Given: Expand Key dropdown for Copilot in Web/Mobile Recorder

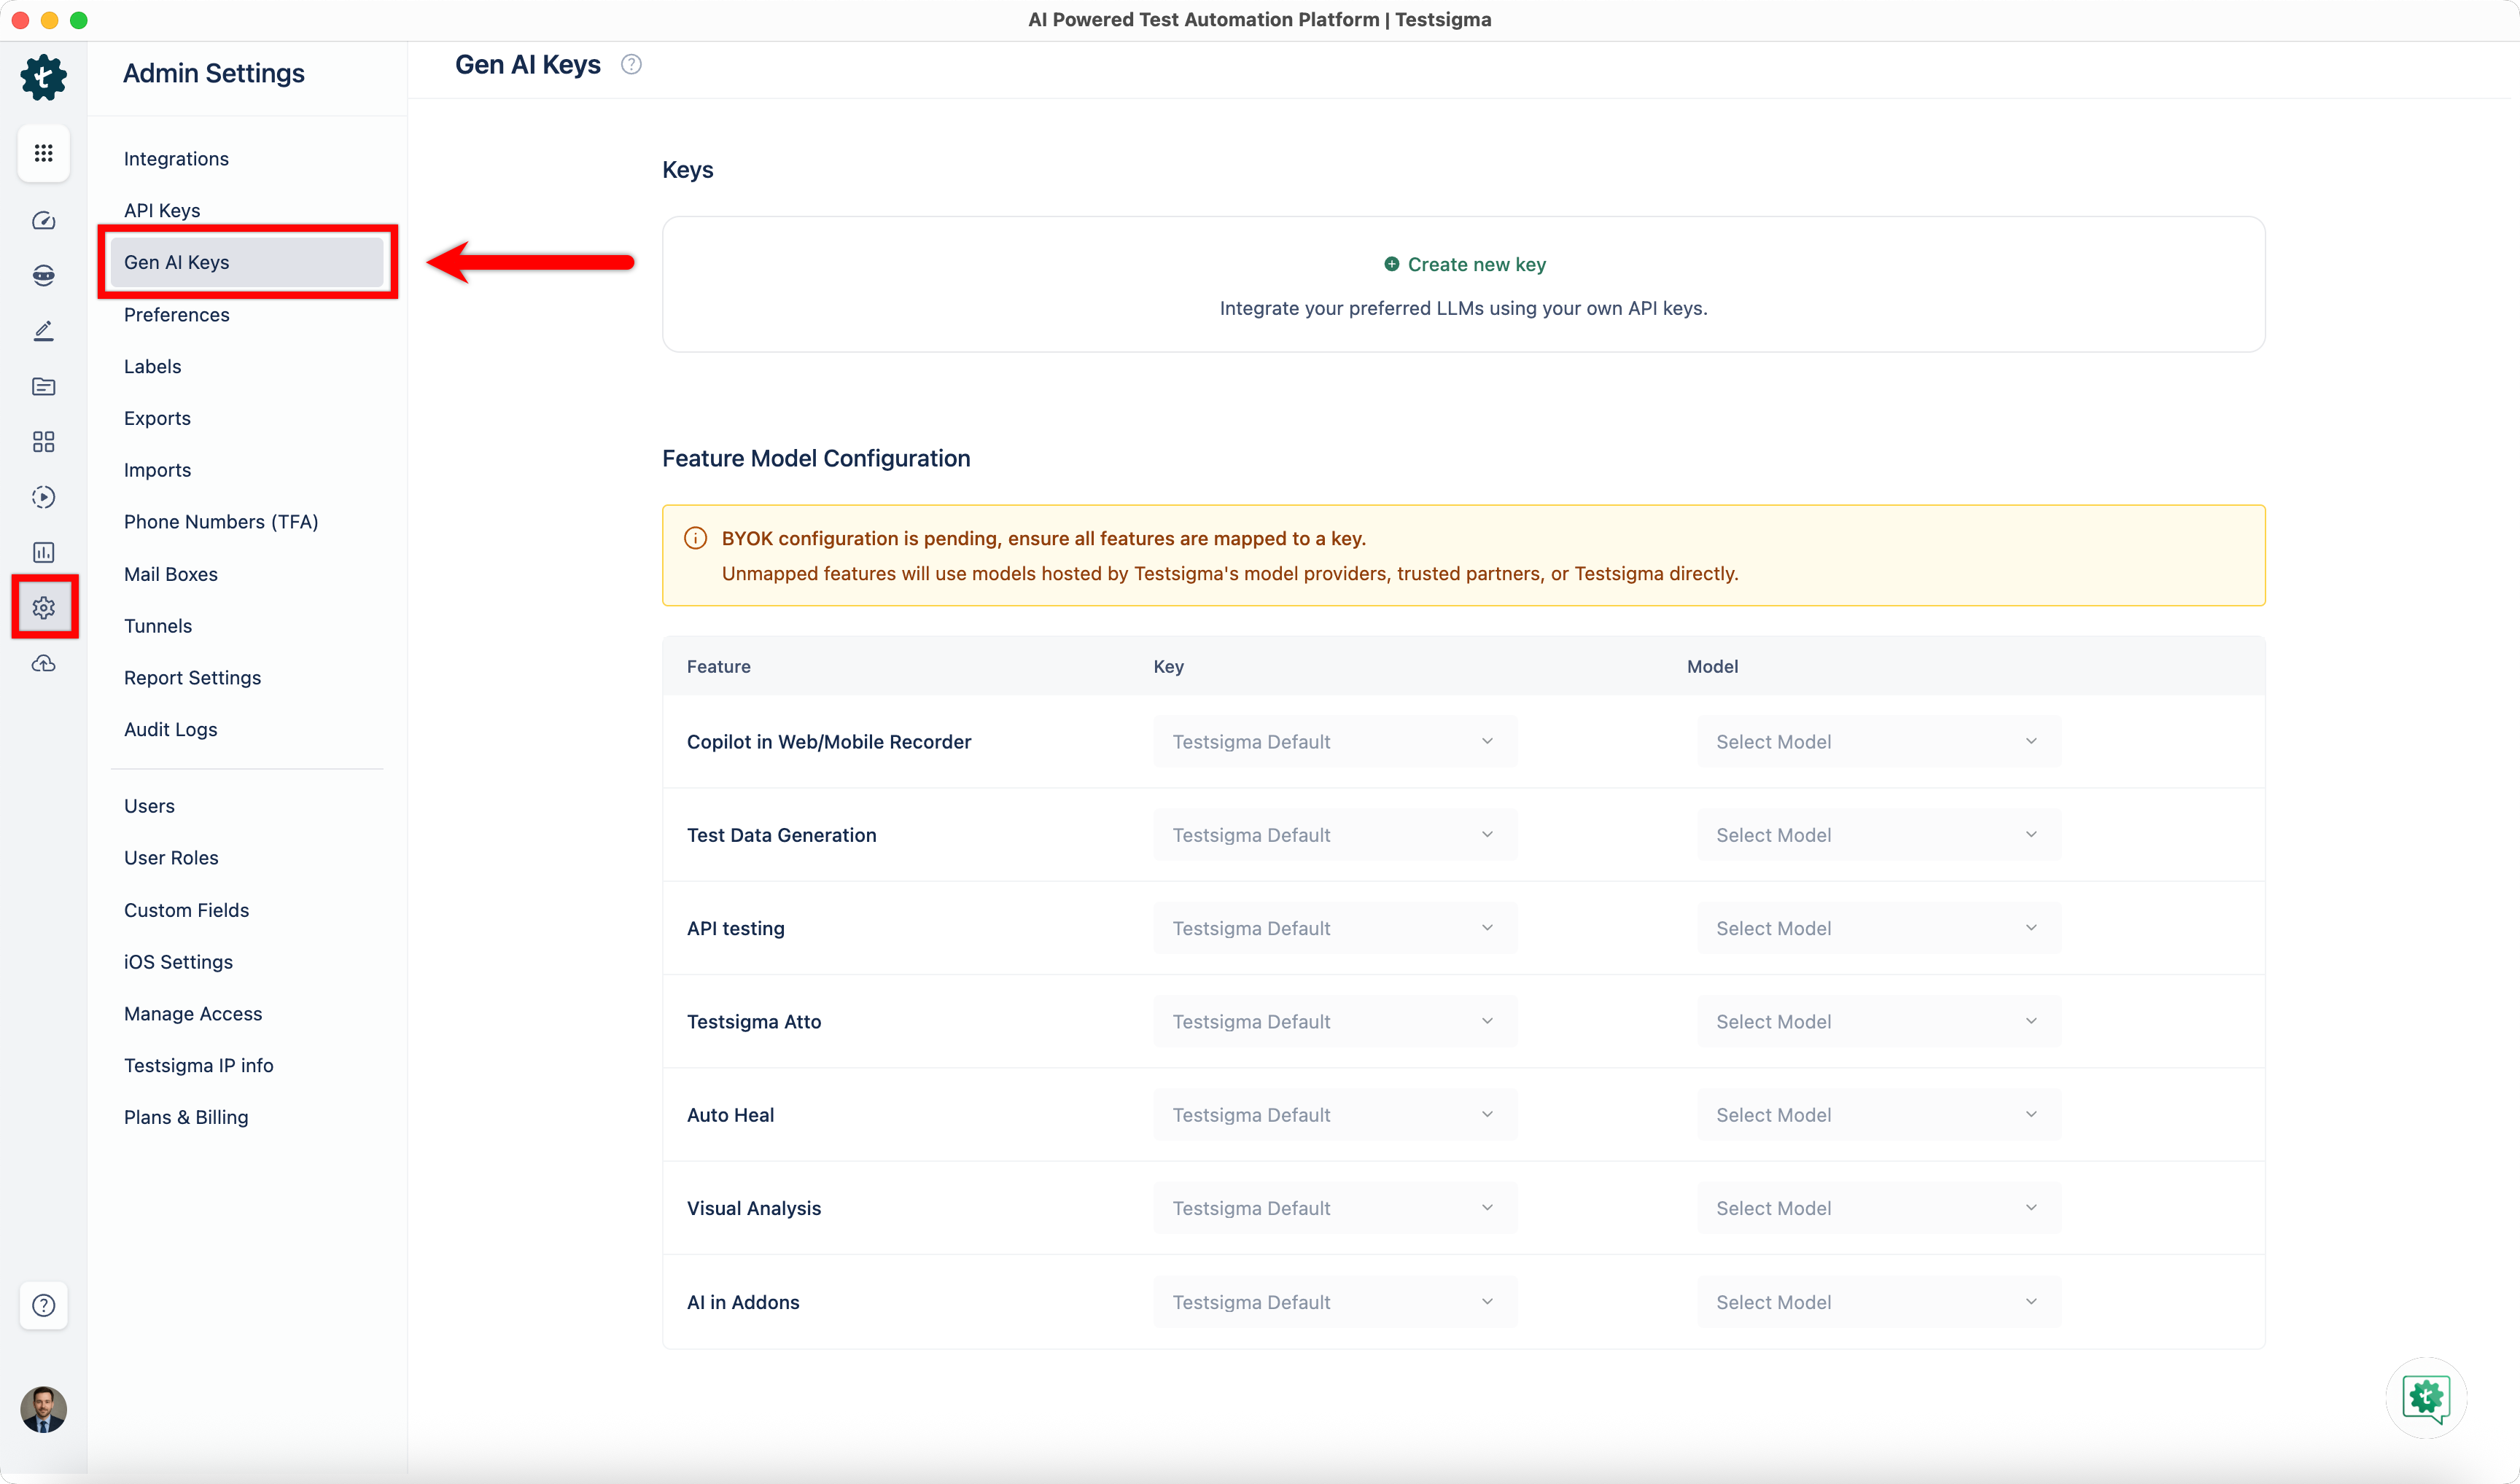Looking at the screenshot, I should tap(1334, 742).
